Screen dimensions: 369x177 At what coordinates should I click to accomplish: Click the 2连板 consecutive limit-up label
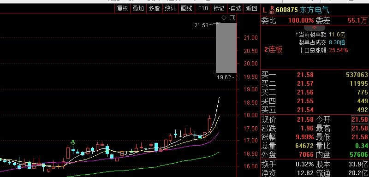273,50
